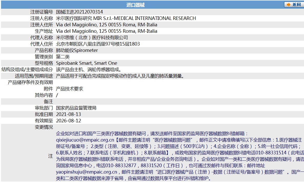Viewport: 304px width, 182px height.
Task: Click the 批准日期 label
Action: (44, 114)
